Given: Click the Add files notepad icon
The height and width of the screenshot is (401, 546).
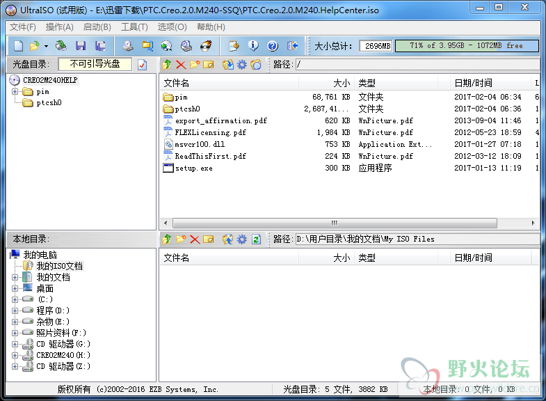Looking at the screenshot, I should (x=234, y=46).
